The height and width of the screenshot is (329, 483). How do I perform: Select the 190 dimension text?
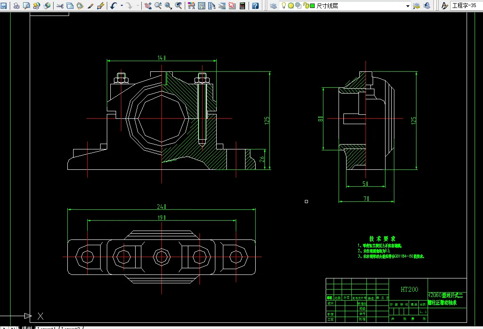[x=161, y=218]
